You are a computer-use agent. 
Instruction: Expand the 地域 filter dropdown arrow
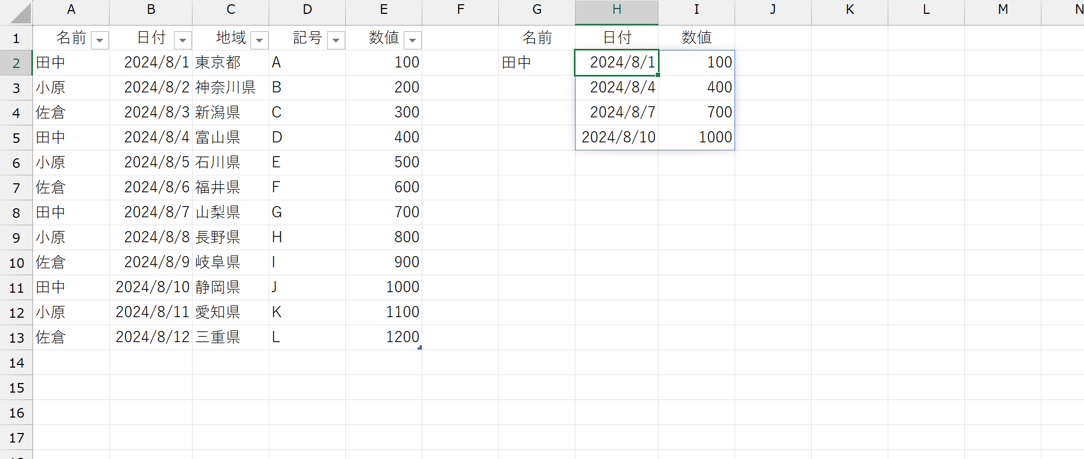(x=259, y=40)
